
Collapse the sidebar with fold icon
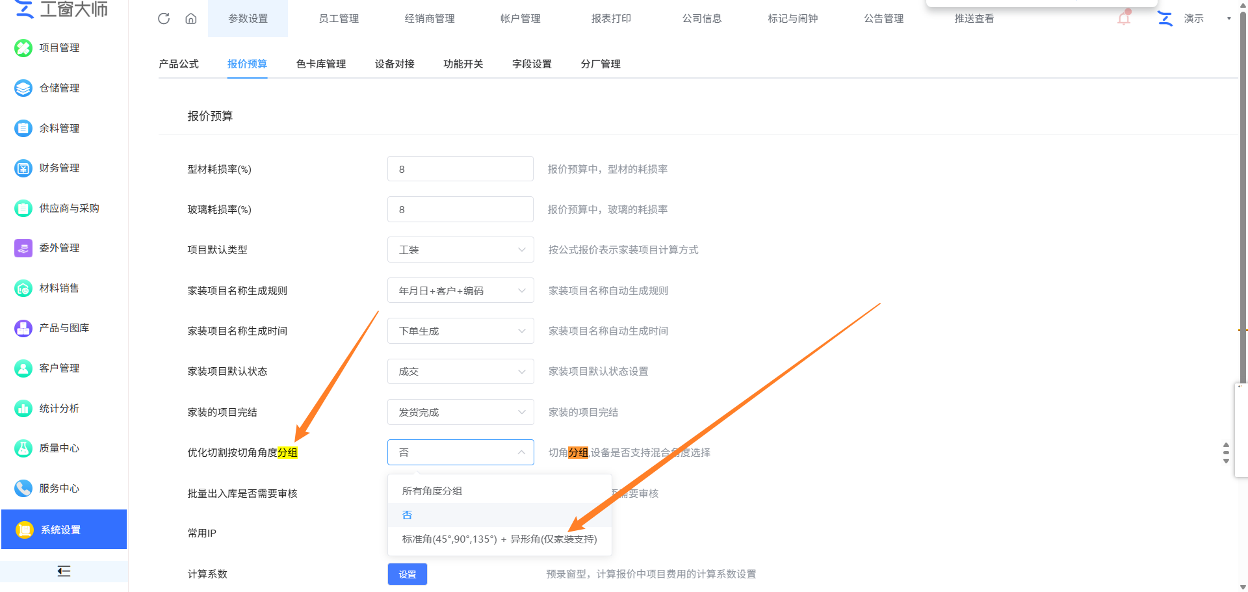64,571
